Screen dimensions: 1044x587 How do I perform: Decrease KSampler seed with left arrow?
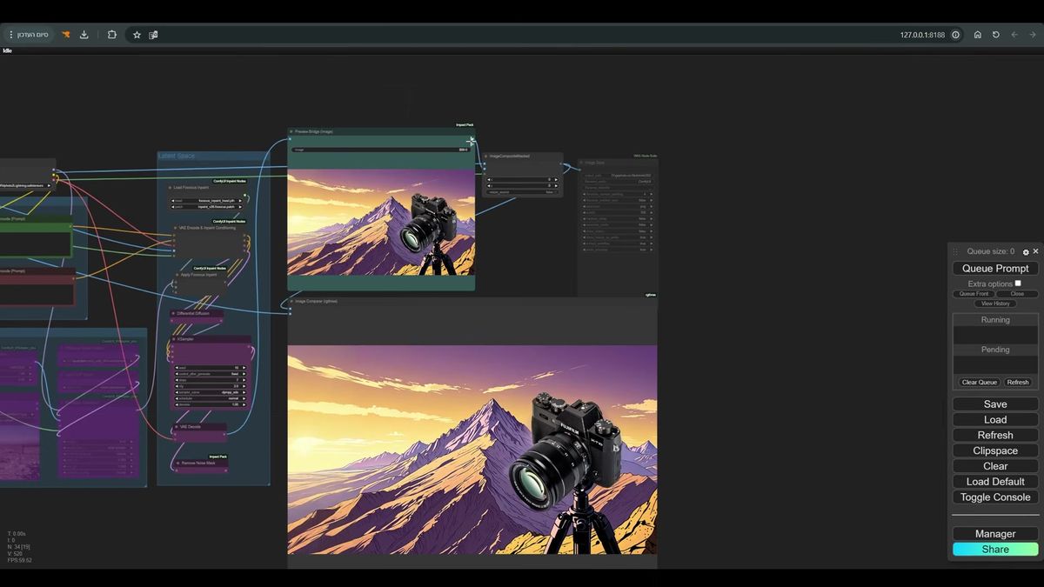click(177, 368)
